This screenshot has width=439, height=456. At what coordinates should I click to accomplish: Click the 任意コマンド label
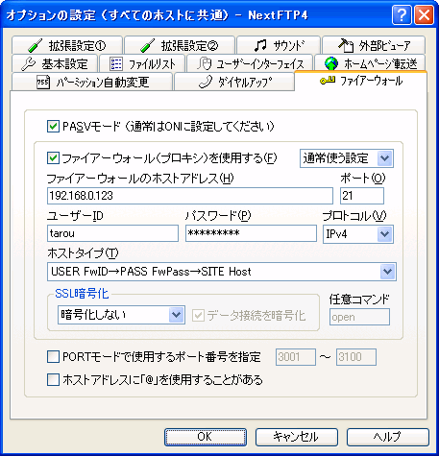tap(359, 300)
